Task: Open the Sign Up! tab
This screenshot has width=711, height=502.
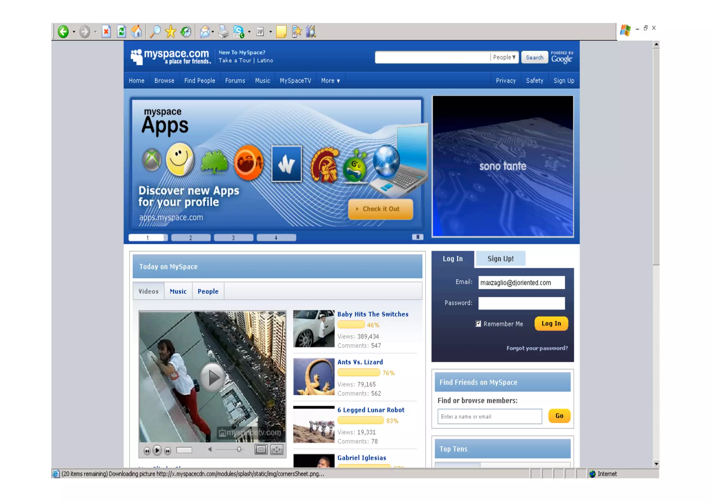Action: [x=500, y=259]
